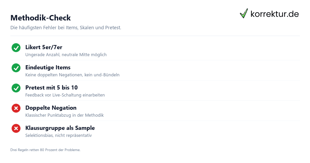Click the red cross icon beside Doppelte Negation
The height and width of the screenshot is (163, 310).
(16, 108)
